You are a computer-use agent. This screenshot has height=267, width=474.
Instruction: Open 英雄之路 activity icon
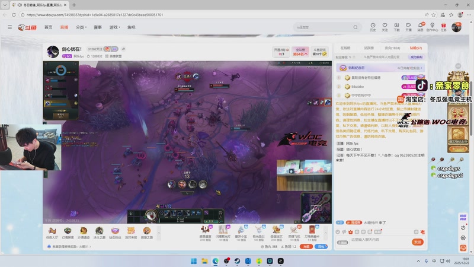146,233
